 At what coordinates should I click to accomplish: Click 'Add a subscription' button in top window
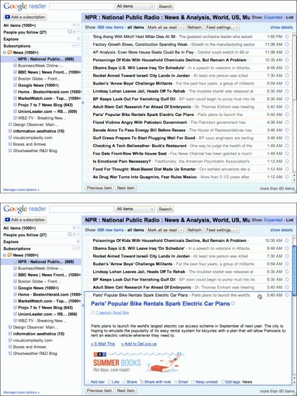click(x=25, y=17)
